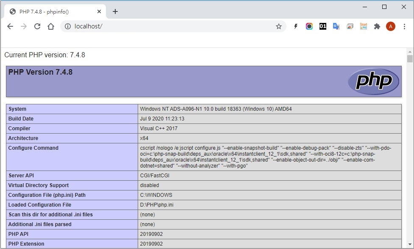Reload the localhost page
414x249 pixels.
coord(37,26)
